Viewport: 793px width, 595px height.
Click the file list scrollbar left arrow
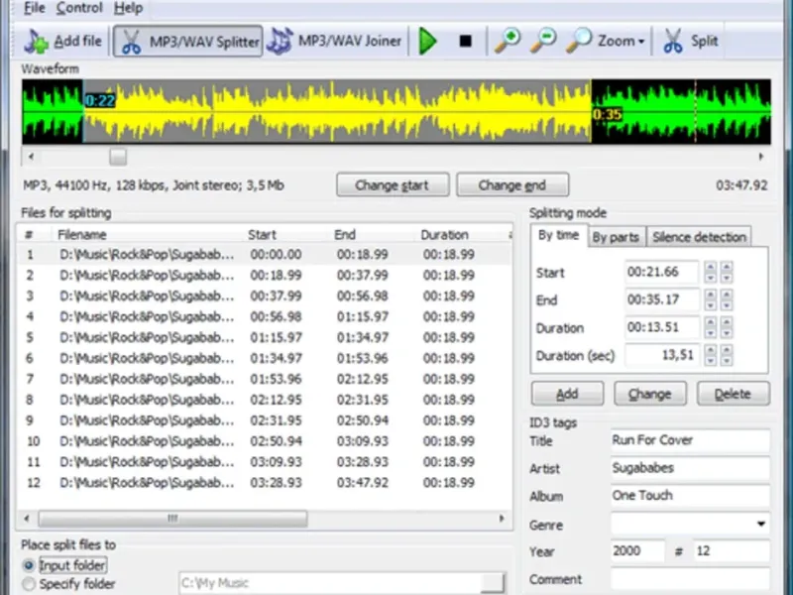27,518
